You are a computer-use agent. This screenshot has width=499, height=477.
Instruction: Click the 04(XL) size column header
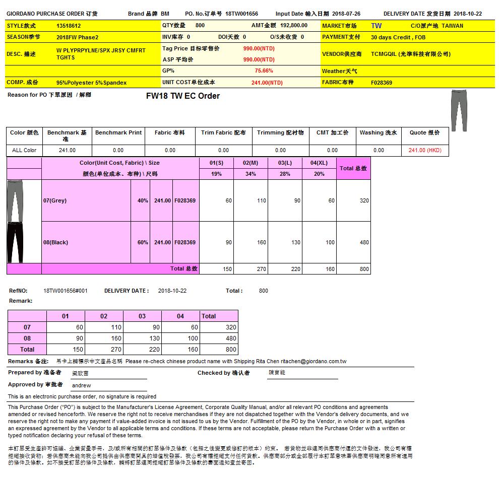pyautogui.click(x=319, y=163)
